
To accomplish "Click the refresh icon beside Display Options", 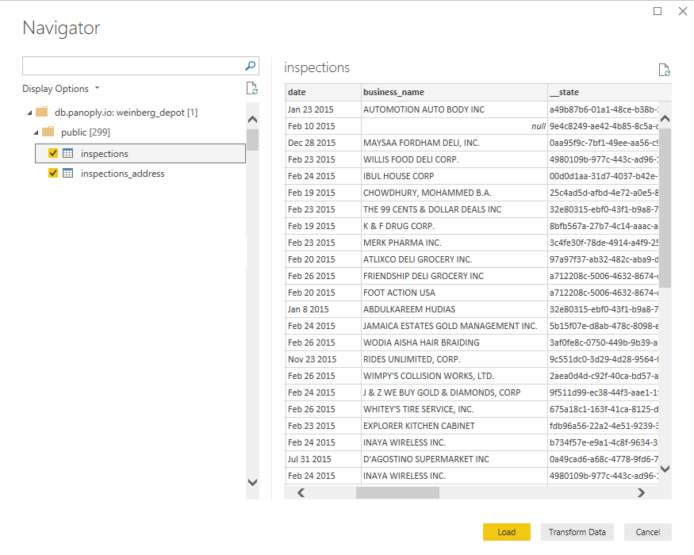I will (251, 89).
